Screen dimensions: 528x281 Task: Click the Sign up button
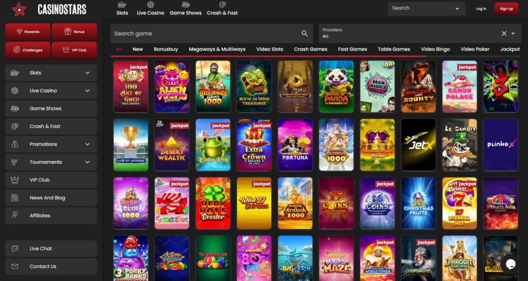point(506,9)
